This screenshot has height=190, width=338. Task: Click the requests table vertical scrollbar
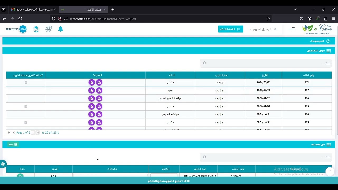coord(7,95)
